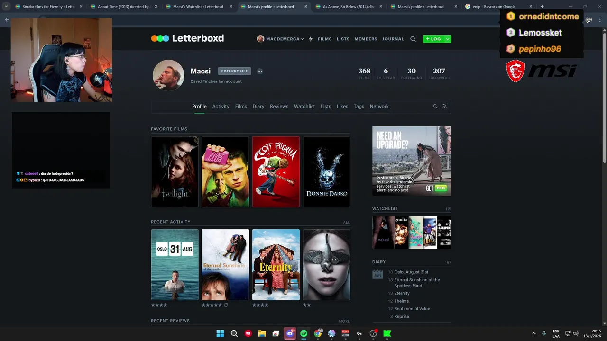Click the microphone tray icon
This screenshot has width=607, height=341.
tap(544, 333)
